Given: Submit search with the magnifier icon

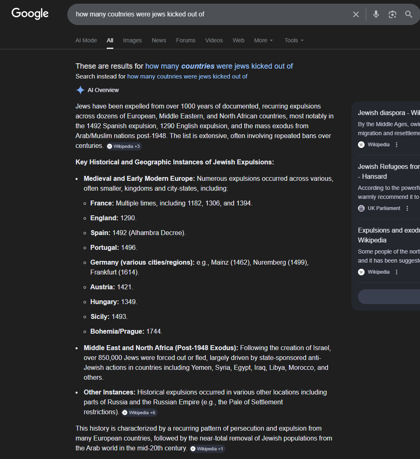Looking at the screenshot, I should (x=409, y=14).
